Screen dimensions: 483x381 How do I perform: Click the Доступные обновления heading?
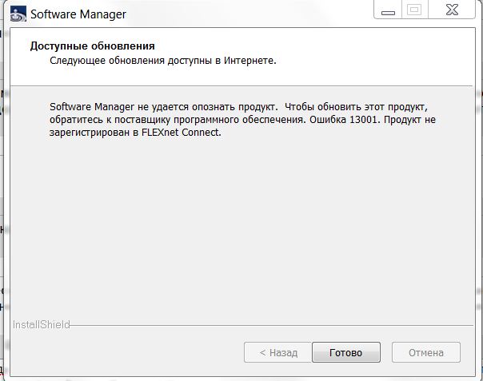pos(92,46)
